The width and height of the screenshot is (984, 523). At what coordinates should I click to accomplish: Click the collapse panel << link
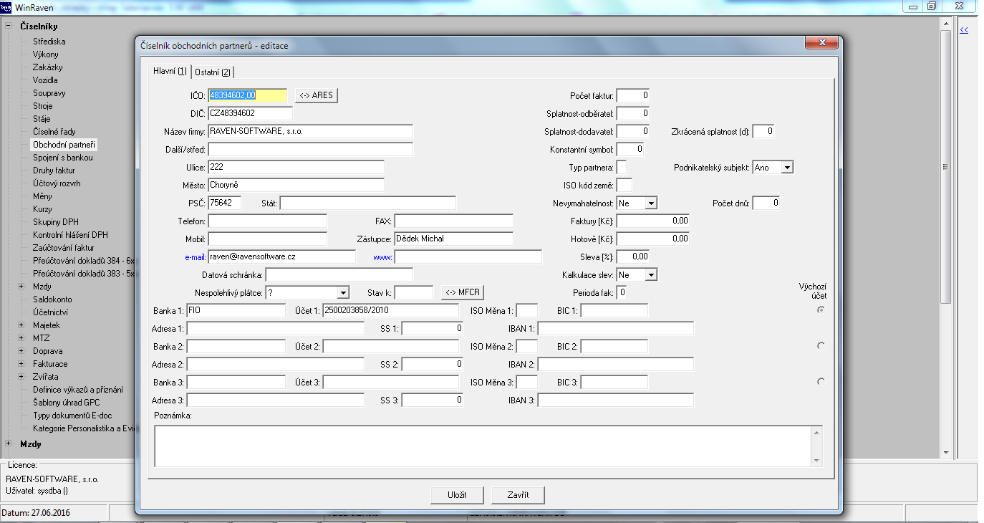(x=963, y=30)
